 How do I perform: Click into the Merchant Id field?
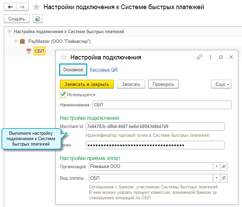pyautogui.click(x=155, y=127)
